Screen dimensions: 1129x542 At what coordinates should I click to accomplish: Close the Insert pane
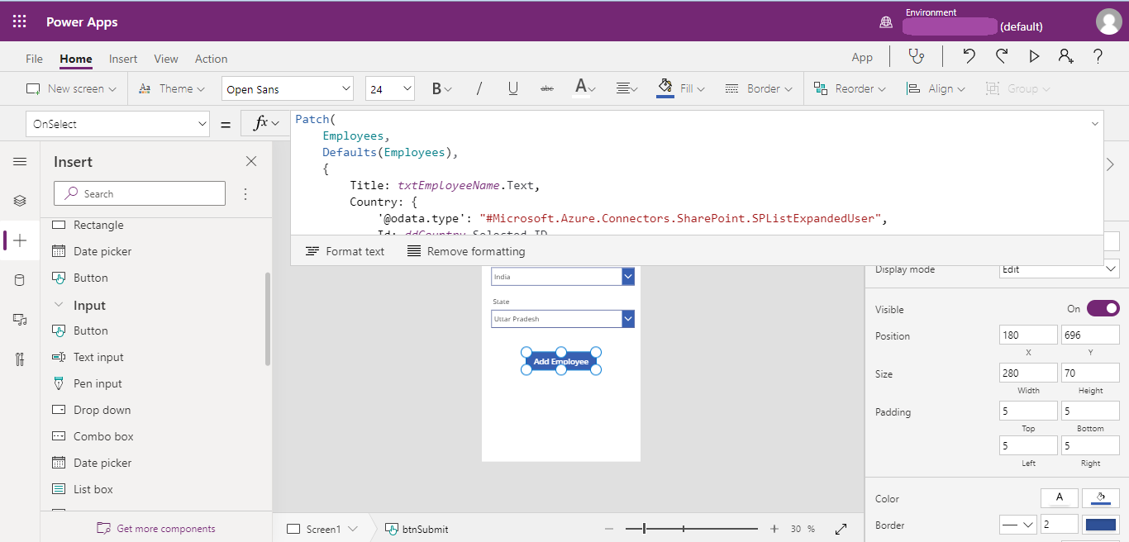pos(251,162)
